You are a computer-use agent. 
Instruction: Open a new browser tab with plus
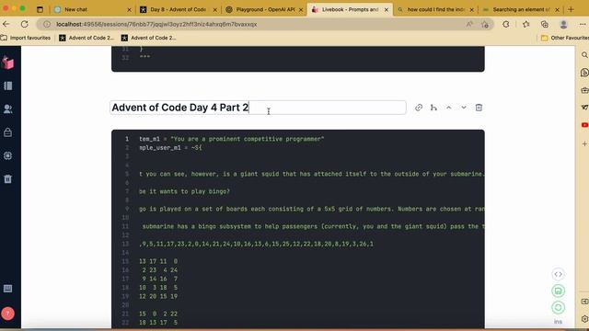click(571, 9)
